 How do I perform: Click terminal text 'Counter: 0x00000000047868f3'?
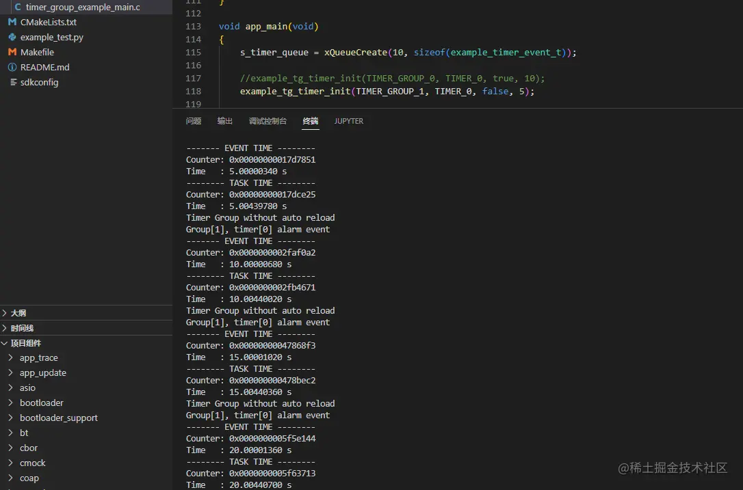tap(250, 346)
